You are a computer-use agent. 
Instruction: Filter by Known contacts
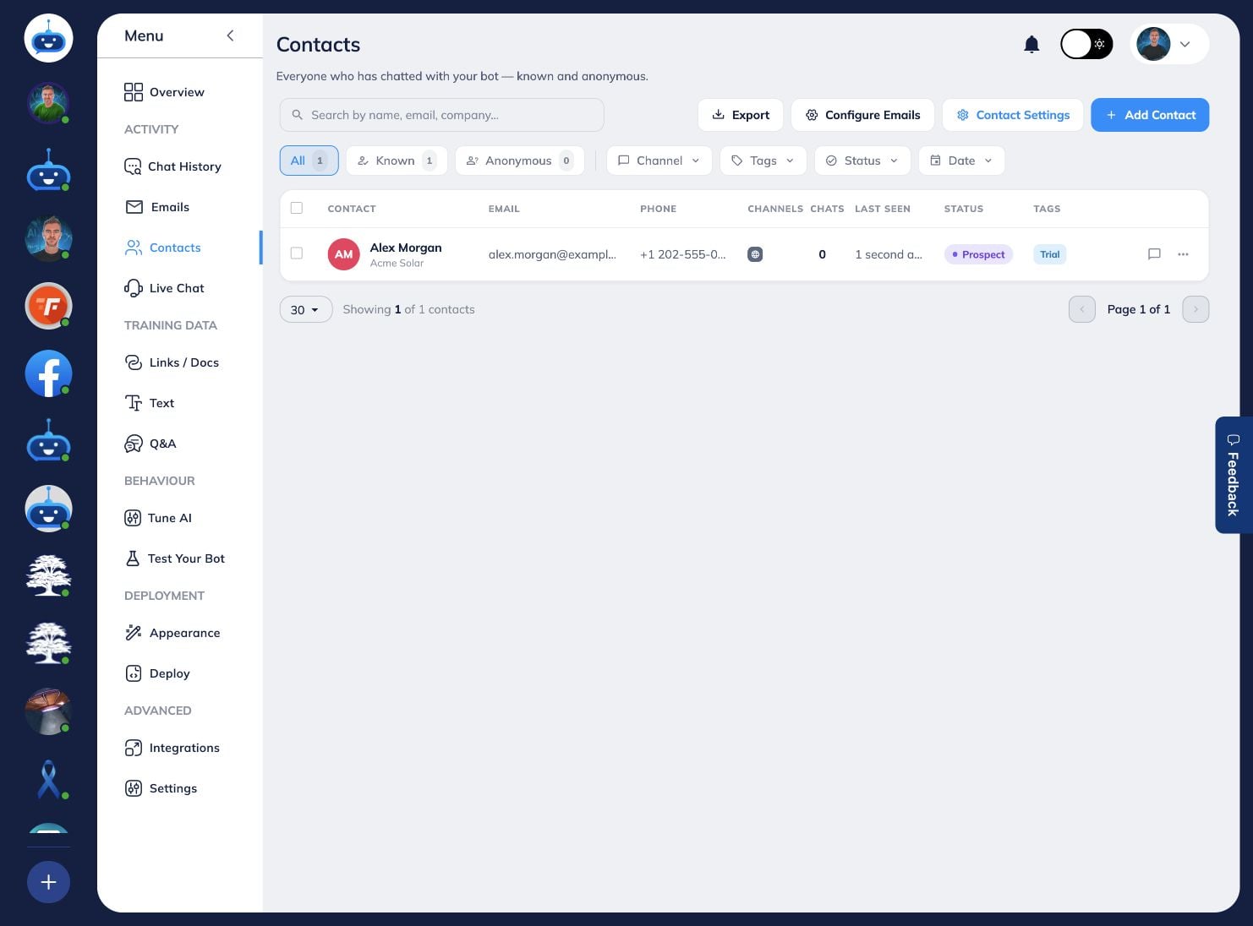click(x=397, y=161)
